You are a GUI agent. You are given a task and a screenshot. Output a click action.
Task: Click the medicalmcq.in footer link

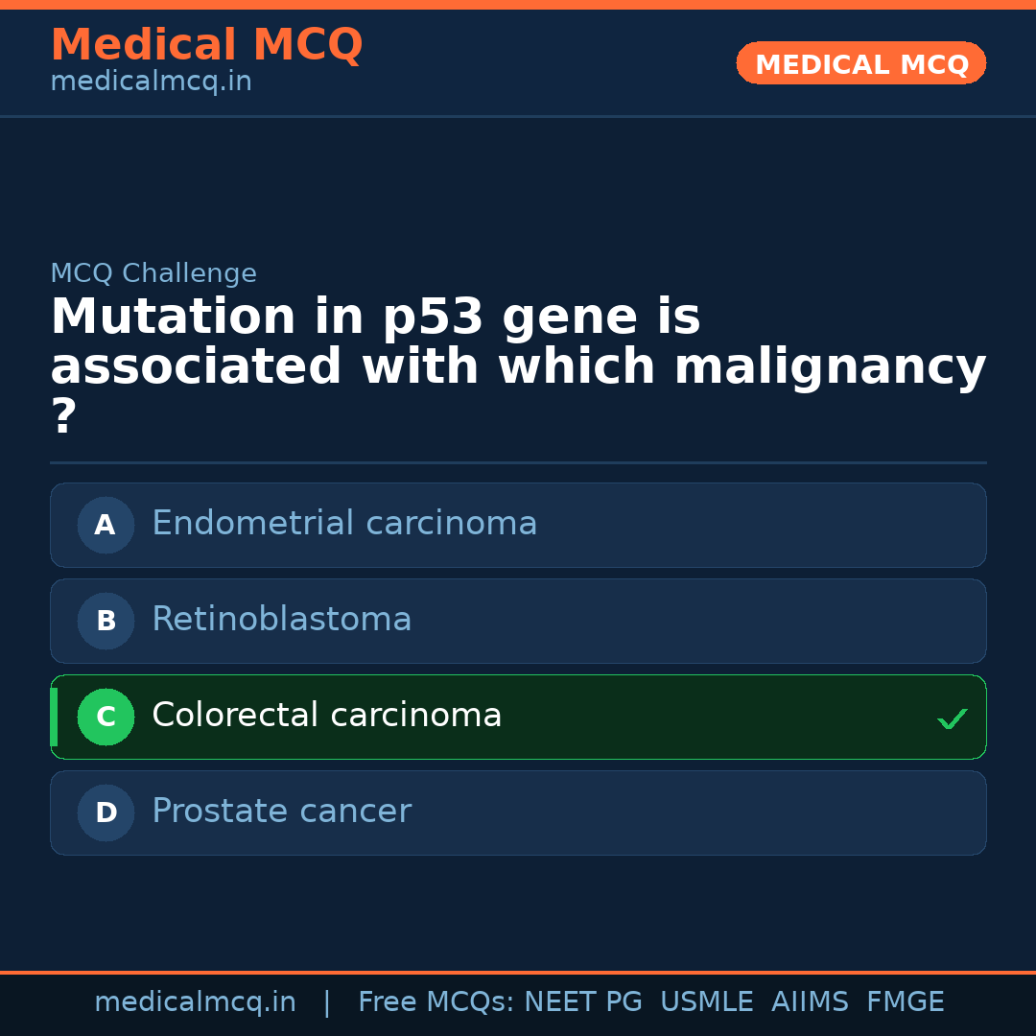[196, 1001]
